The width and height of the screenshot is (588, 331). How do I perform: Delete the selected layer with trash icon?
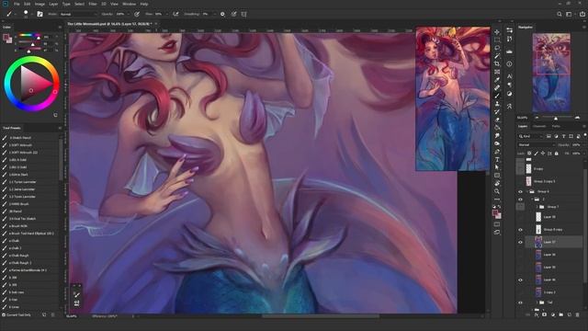click(578, 314)
